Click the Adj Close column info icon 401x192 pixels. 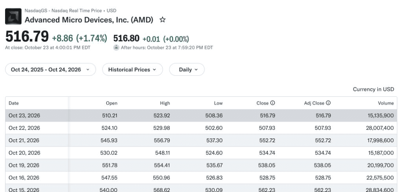coord(328,103)
